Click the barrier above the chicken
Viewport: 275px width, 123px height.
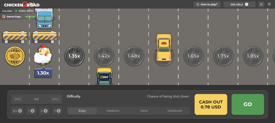click(45, 37)
